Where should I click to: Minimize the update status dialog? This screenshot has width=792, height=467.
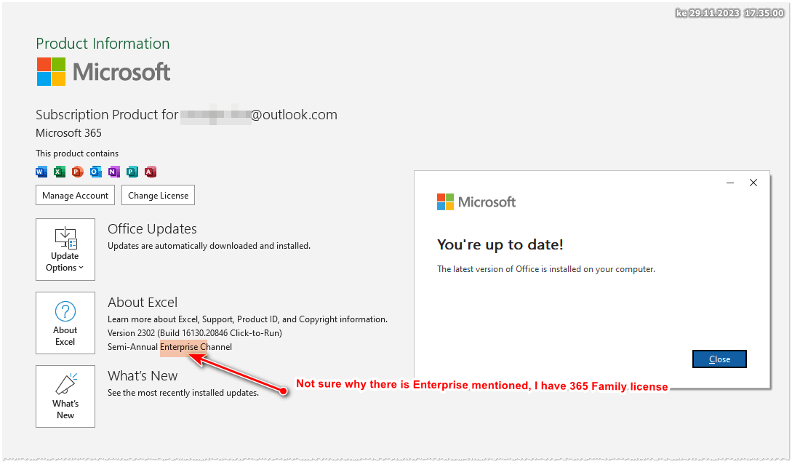click(730, 183)
